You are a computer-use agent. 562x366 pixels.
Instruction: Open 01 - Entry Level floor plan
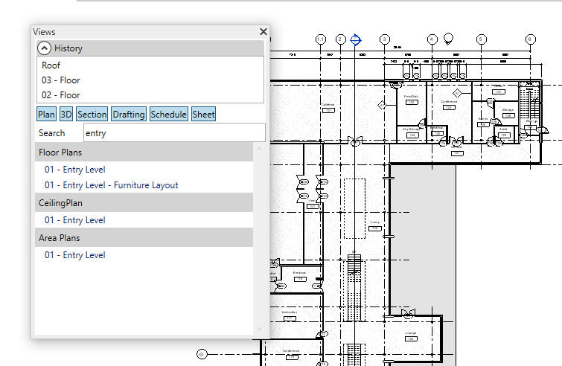tap(75, 170)
